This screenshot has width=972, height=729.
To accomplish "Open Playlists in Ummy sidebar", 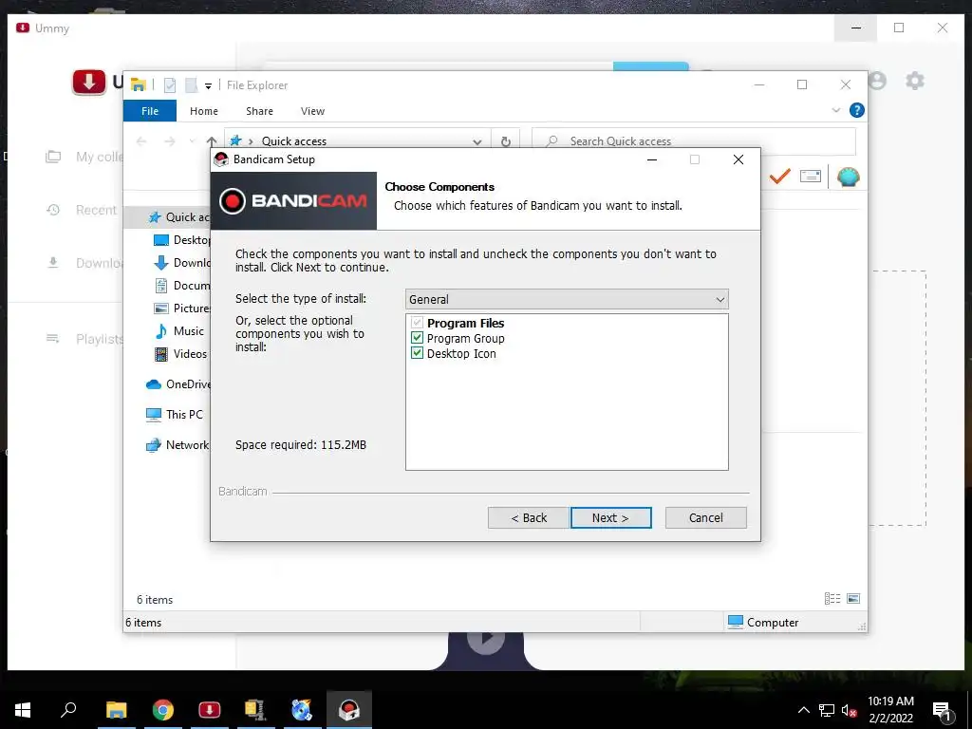I will coord(84,339).
